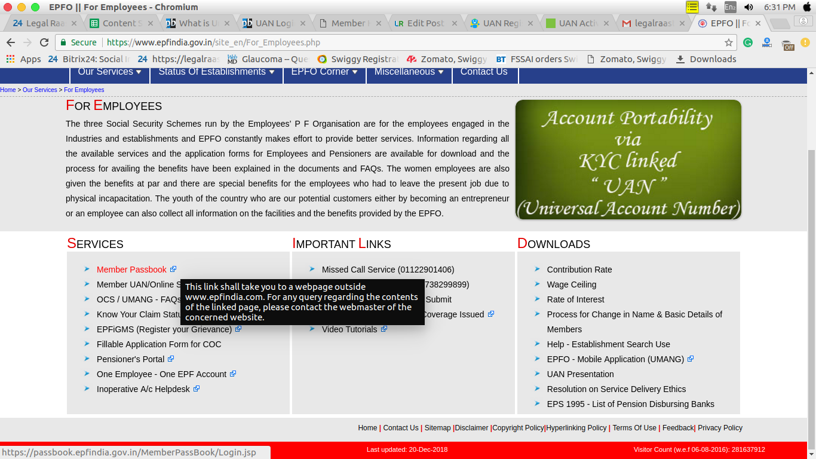Expand the Our Services dropdown menu

pyautogui.click(x=109, y=72)
